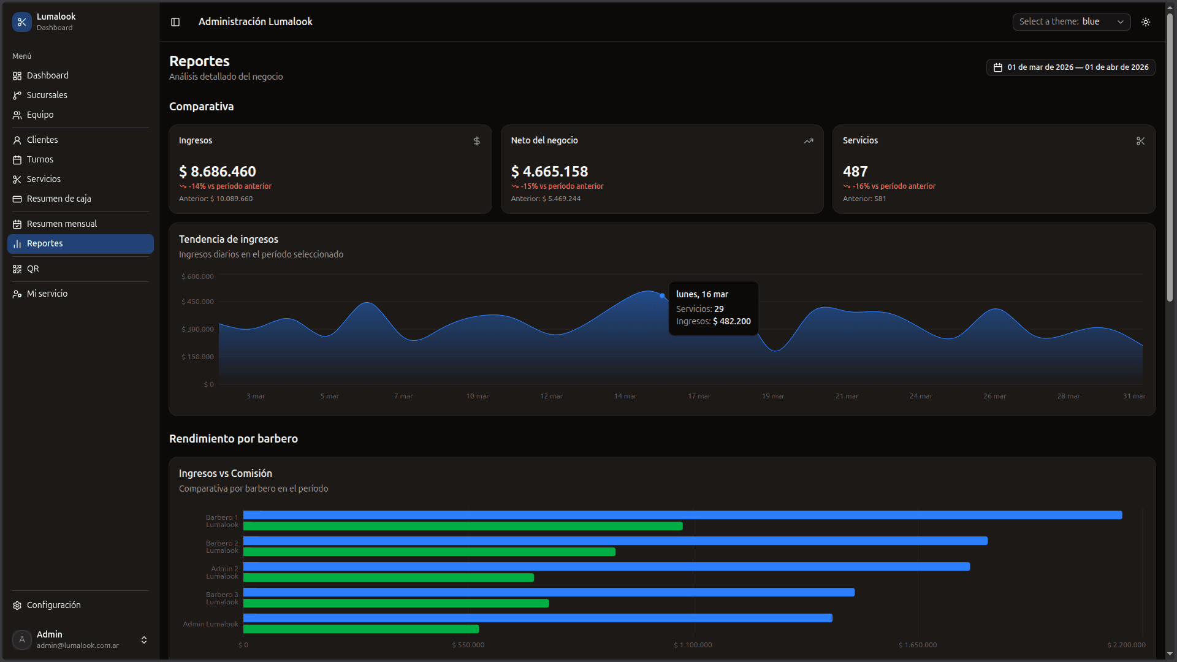Click the green bar for Barbero 3 Lumalook
The height and width of the screenshot is (662, 1177).
coord(396,603)
